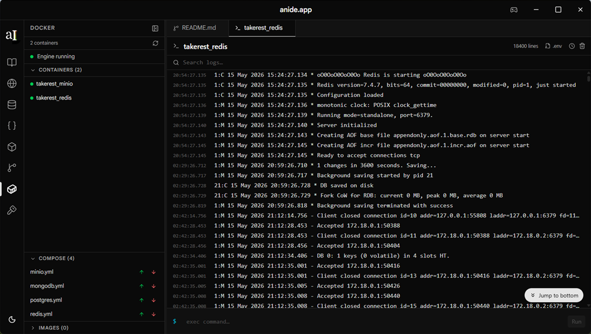The height and width of the screenshot is (334, 591).
Task: Toggle dark mode with the moon icon
Action: tap(12, 320)
